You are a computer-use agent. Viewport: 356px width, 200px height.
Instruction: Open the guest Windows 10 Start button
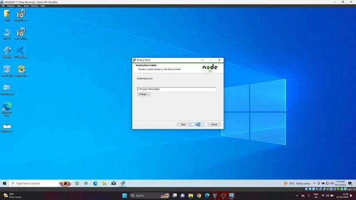(4, 183)
